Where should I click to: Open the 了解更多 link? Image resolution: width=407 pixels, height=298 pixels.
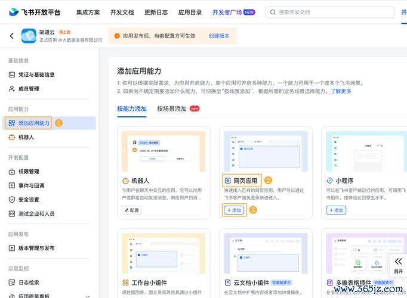(341, 91)
